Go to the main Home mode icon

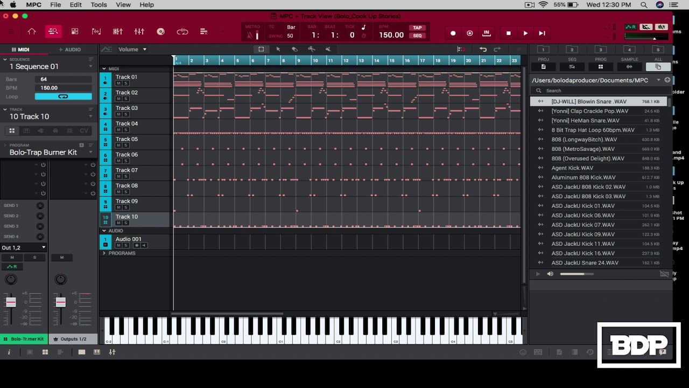click(x=32, y=32)
